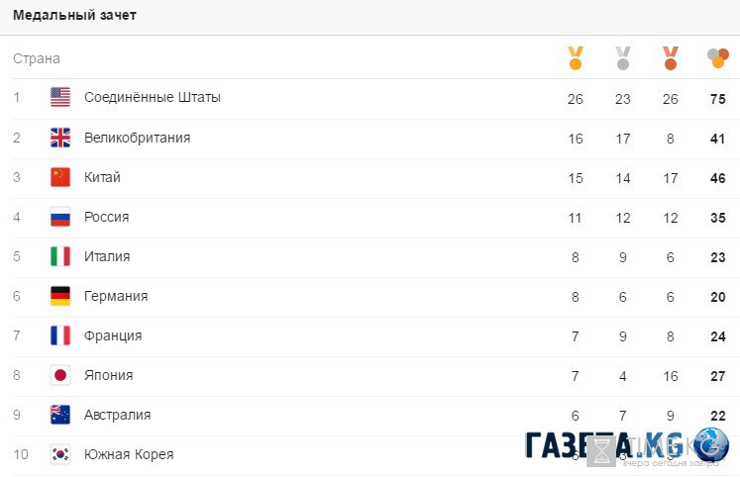Viewport: 740px width, 477px height.
Task: Open the Великобритания country link
Action: coord(137,138)
